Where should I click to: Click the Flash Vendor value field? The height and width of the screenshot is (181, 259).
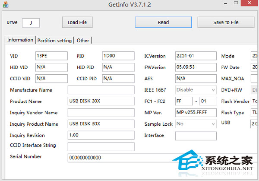(x=255, y=101)
